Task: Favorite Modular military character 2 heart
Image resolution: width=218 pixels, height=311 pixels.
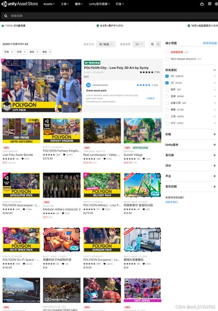Action: 78,176
